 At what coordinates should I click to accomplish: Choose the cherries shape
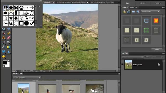pyautogui.click(x=26, y=13)
